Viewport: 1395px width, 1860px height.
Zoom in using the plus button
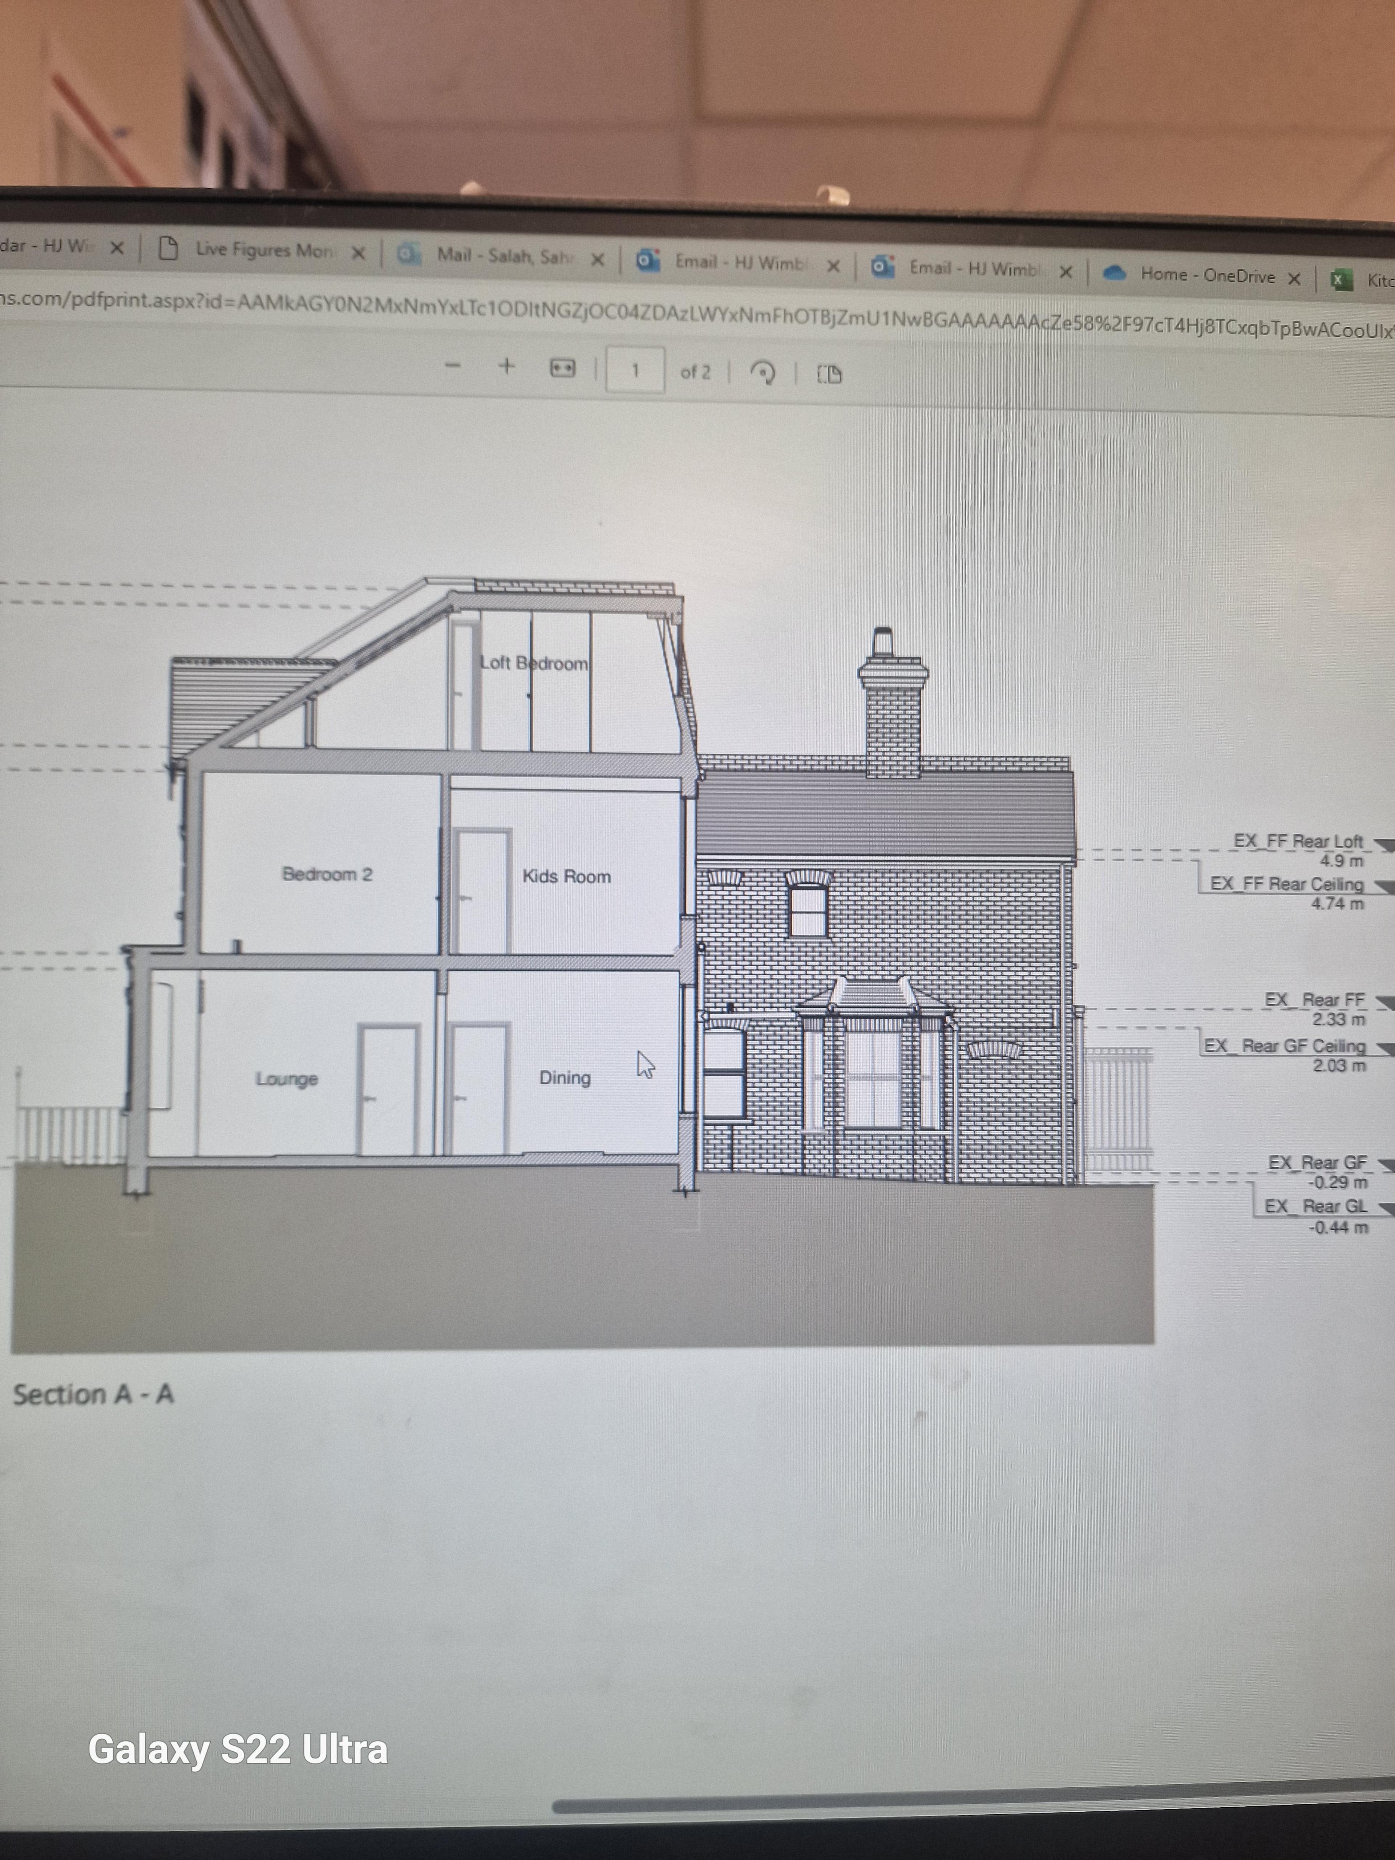click(x=506, y=367)
